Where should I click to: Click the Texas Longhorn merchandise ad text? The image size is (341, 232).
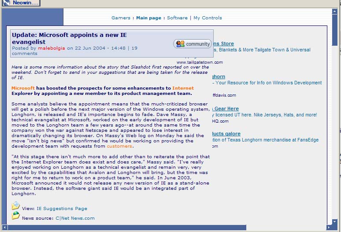point(266,140)
